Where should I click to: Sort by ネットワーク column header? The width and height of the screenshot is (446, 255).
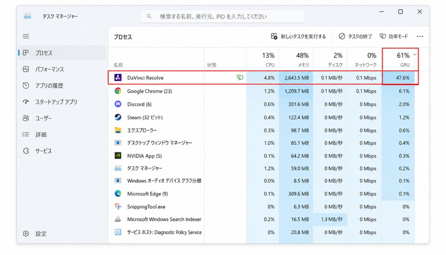point(365,60)
